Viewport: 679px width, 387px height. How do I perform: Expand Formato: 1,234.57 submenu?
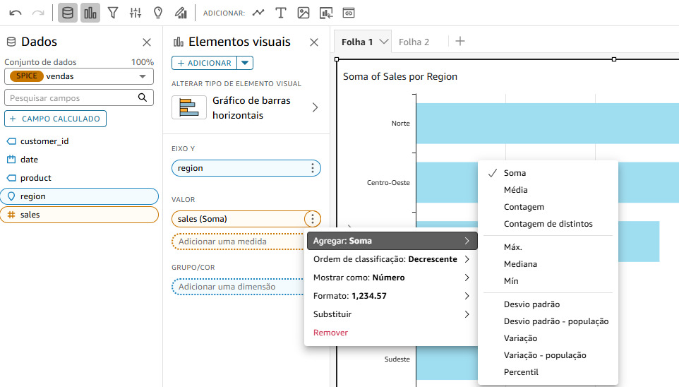click(392, 296)
